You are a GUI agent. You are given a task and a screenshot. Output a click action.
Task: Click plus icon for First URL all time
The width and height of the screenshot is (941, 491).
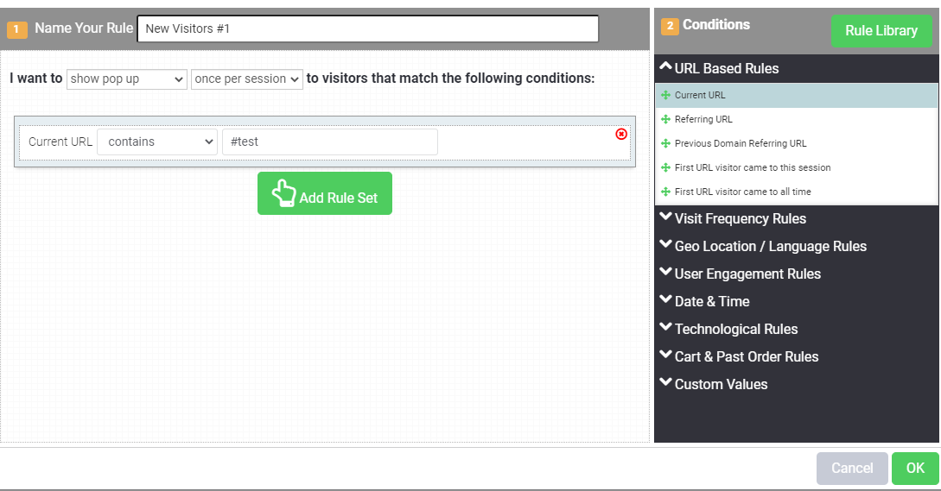click(665, 192)
